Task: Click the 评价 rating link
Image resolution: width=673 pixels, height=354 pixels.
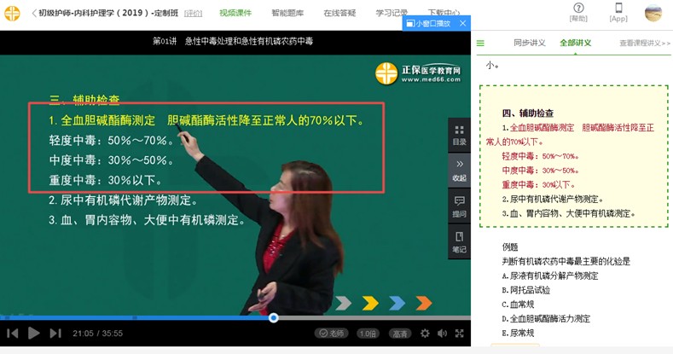Action: pos(194,14)
